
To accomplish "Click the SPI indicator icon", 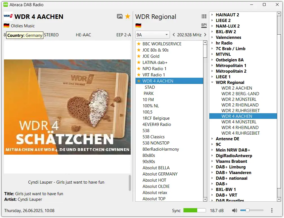I will click(204, 25).
